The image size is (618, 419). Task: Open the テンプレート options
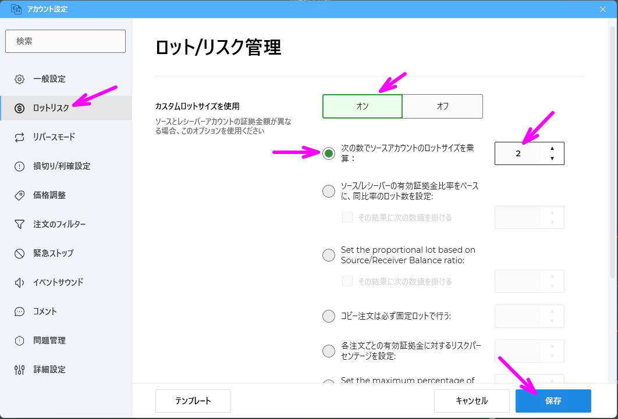click(193, 400)
